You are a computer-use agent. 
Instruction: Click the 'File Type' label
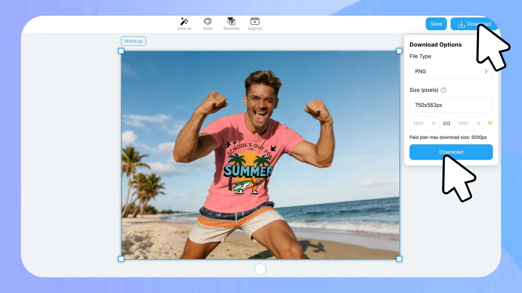(x=420, y=56)
